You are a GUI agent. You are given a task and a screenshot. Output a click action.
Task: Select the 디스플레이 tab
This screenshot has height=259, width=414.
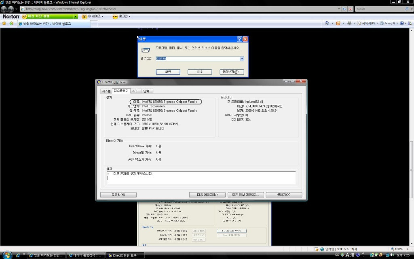point(121,91)
